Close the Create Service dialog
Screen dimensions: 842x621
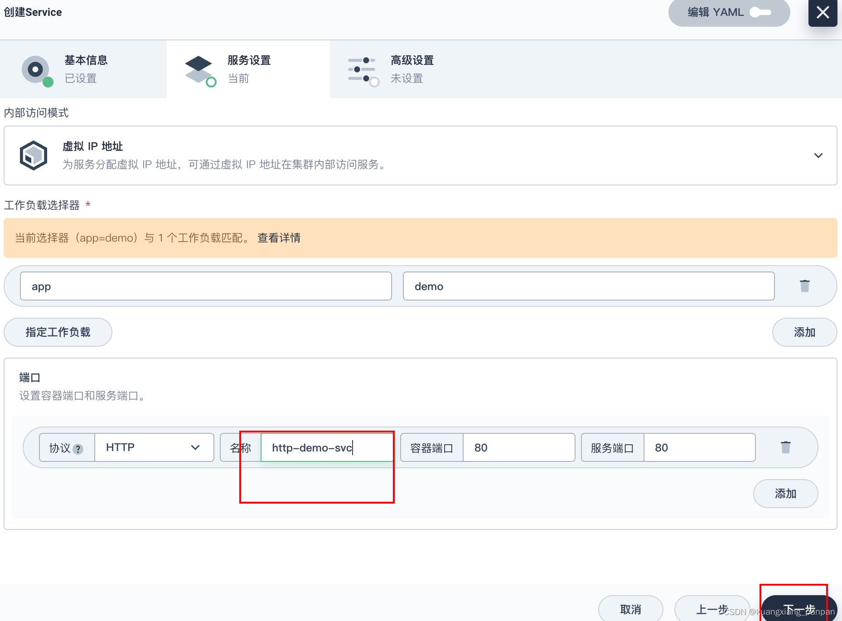coord(823,12)
